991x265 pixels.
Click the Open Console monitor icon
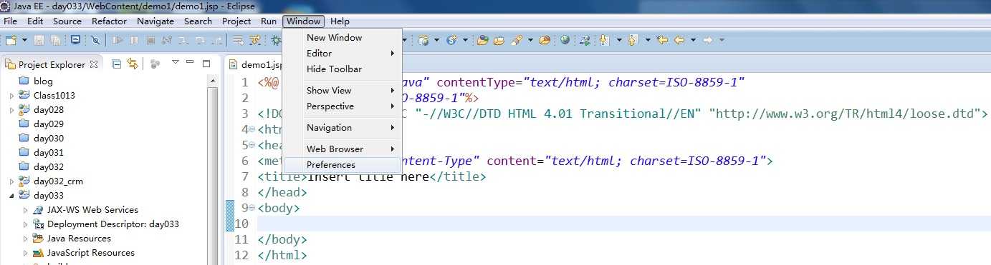tap(76, 40)
